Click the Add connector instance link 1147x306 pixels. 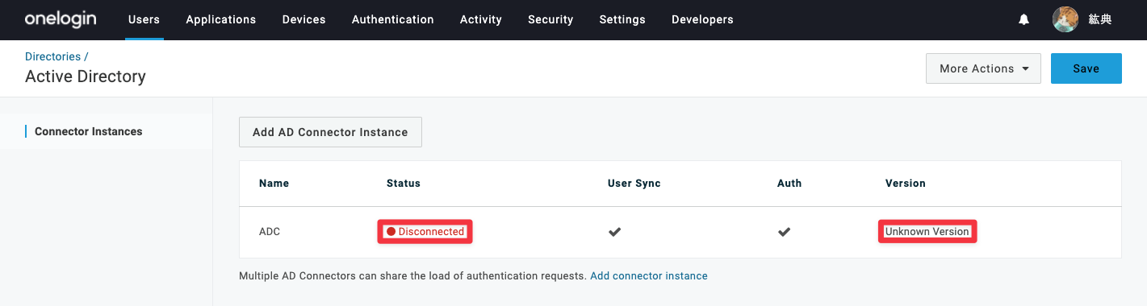649,276
